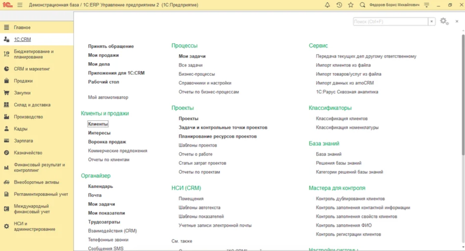465x251 pixels.
Task: Click the Казначейство coin icon
Action: point(6,153)
